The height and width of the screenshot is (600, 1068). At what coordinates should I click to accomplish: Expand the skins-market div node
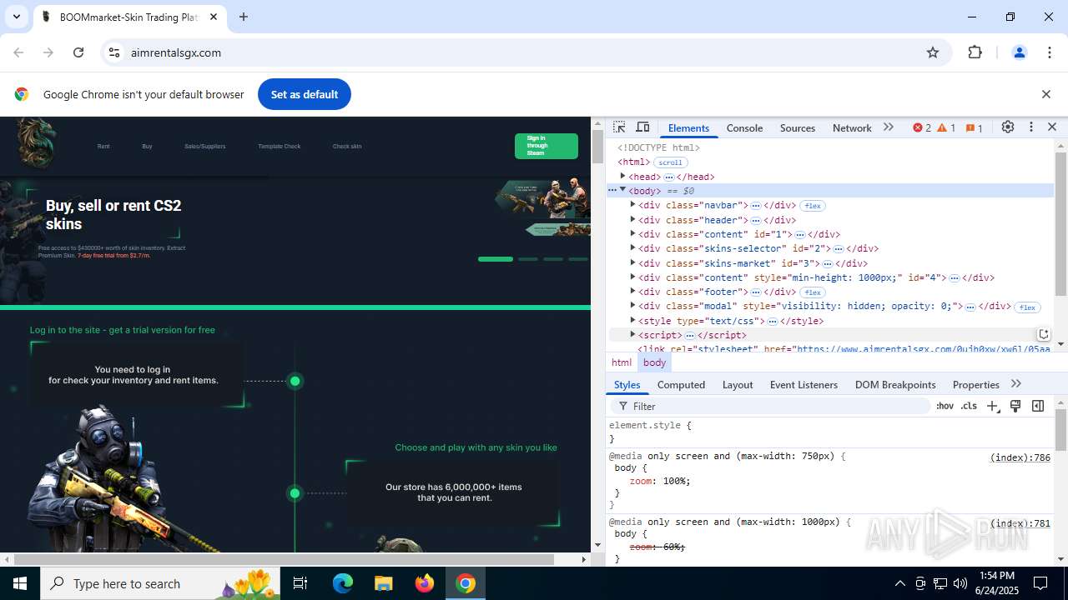[x=632, y=262]
